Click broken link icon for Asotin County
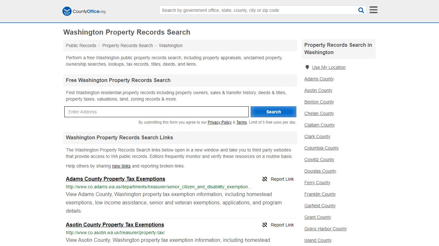439x246 pixels. (265, 225)
